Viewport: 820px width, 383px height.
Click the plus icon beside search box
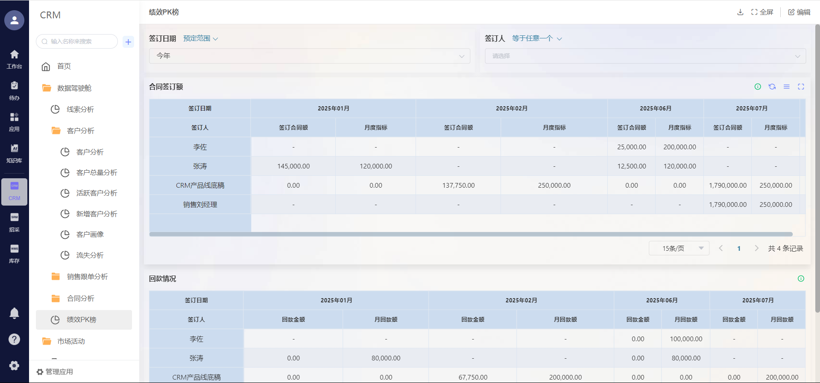(x=128, y=42)
